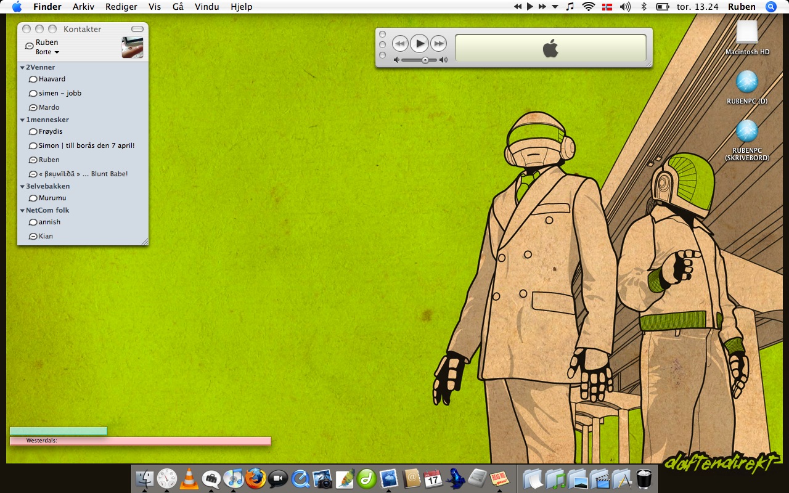Click the Apple logo display in iTunes player
Viewport: 789px width, 493px height.
tap(550, 48)
